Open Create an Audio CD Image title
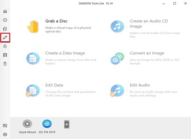 point(149,23)
